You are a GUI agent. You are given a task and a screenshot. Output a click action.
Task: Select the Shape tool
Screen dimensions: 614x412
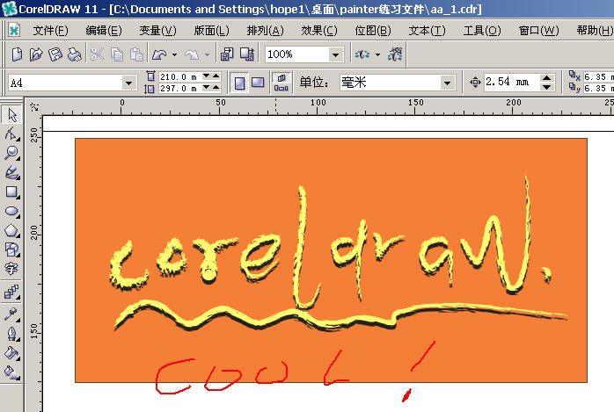point(11,134)
